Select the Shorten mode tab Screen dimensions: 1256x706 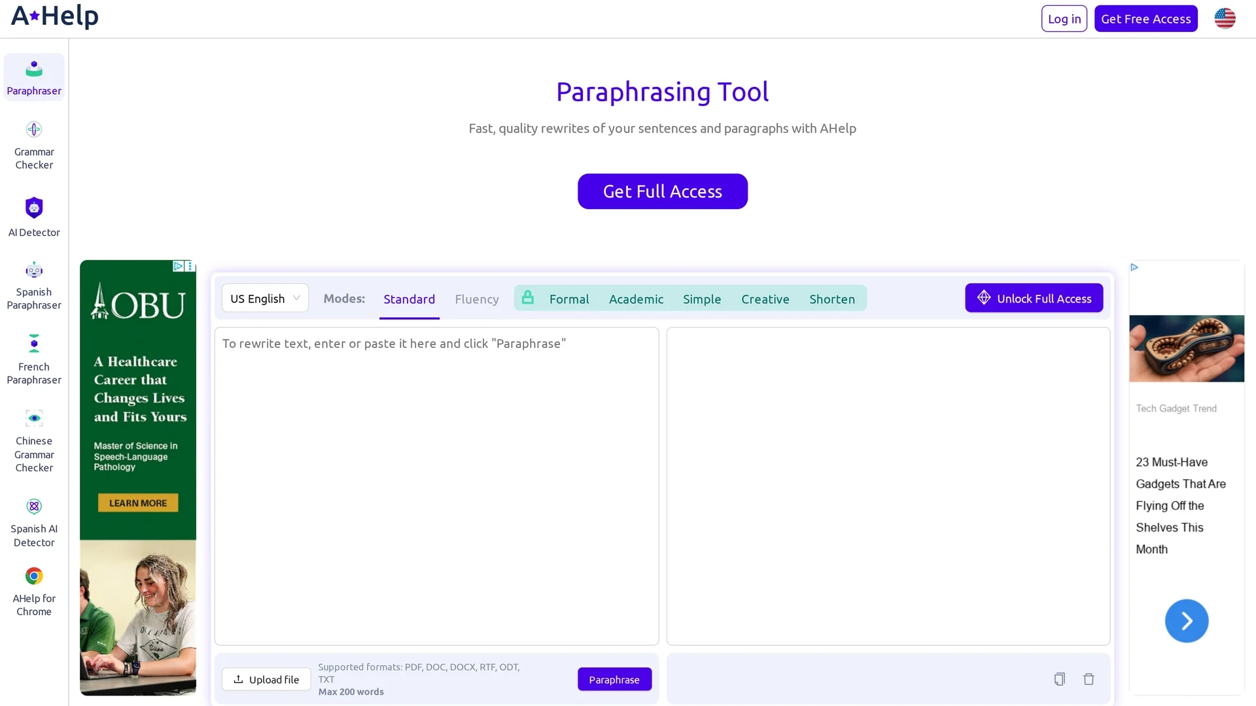point(831,299)
